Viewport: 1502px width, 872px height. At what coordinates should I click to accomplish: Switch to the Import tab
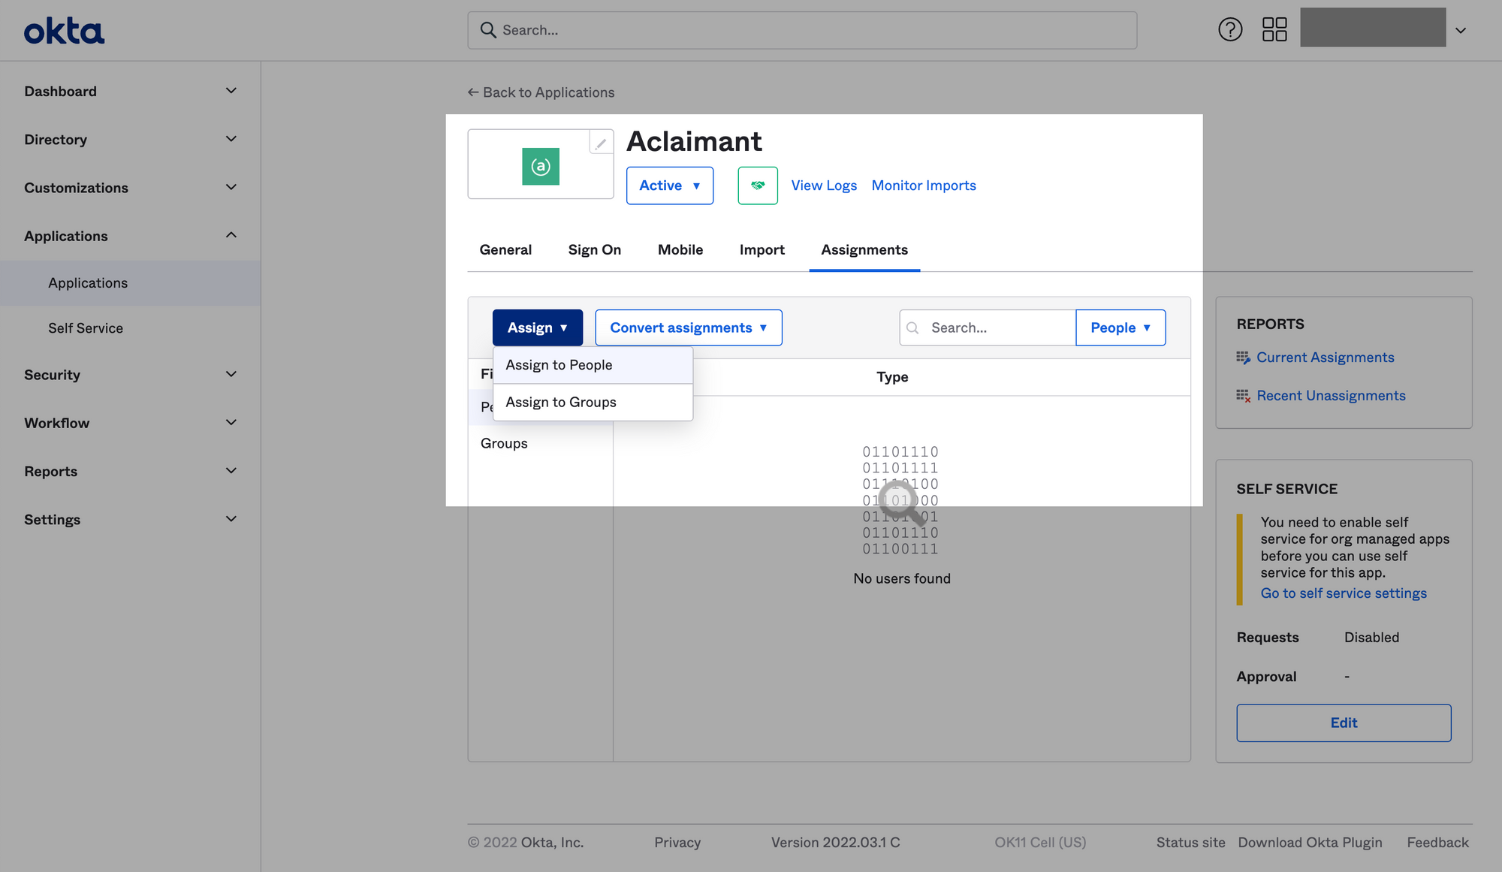tap(762, 249)
